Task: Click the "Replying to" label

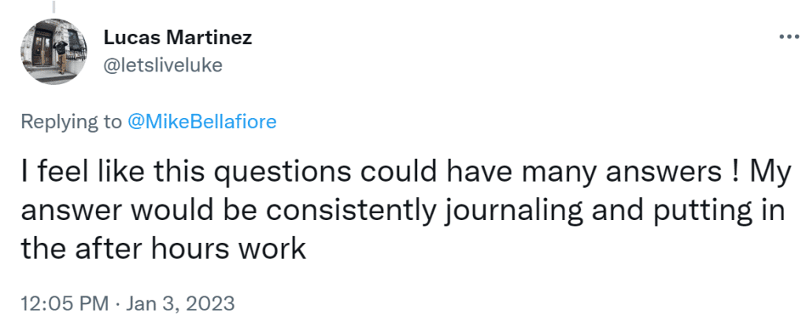Action: coord(72,122)
